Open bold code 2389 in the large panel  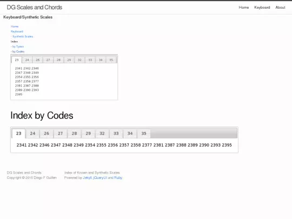[193, 145]
